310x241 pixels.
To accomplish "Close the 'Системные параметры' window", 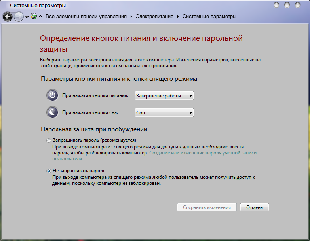I will pos(298,5).
